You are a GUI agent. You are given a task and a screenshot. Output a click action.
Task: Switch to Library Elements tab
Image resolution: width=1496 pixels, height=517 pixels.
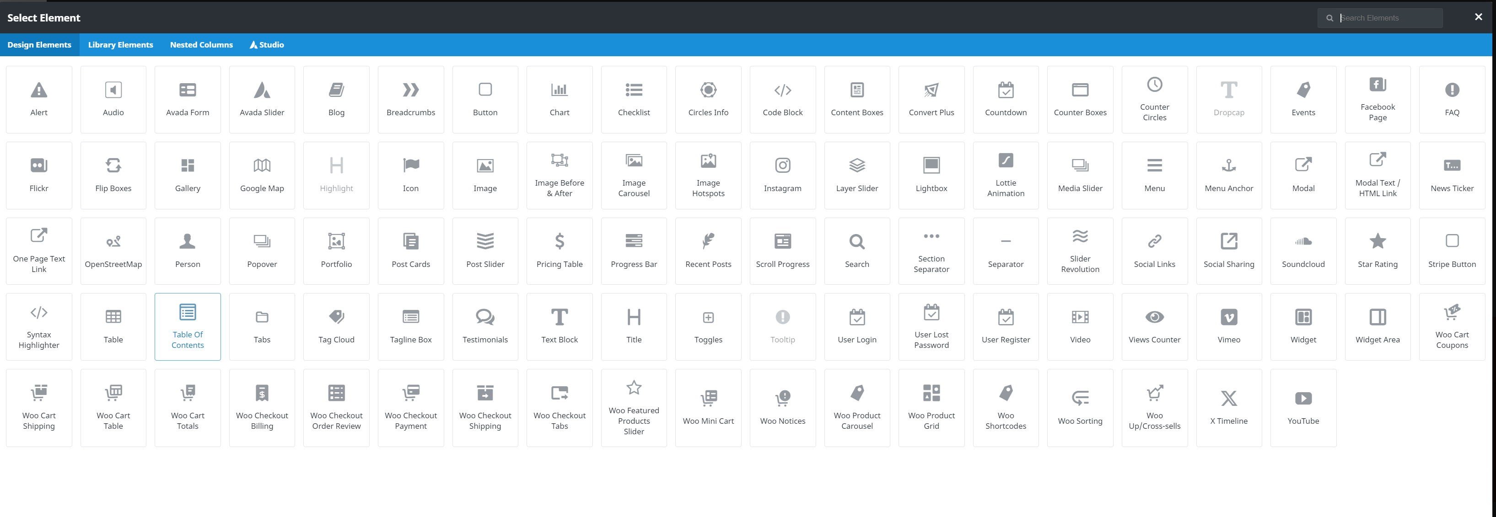120,45
